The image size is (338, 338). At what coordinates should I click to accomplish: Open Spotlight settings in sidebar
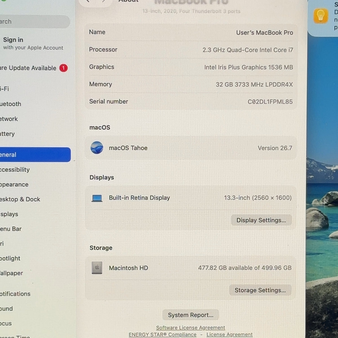click(x=10, y=258)
